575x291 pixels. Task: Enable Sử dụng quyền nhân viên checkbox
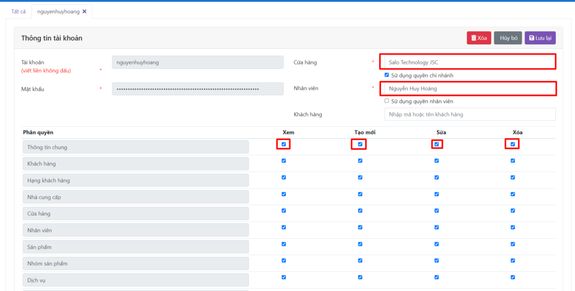[386, 101]
